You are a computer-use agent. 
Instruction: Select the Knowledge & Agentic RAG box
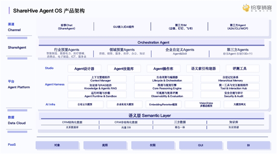(x=97, y=87)
